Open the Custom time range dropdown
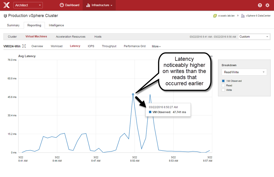 tap(254, 37)
